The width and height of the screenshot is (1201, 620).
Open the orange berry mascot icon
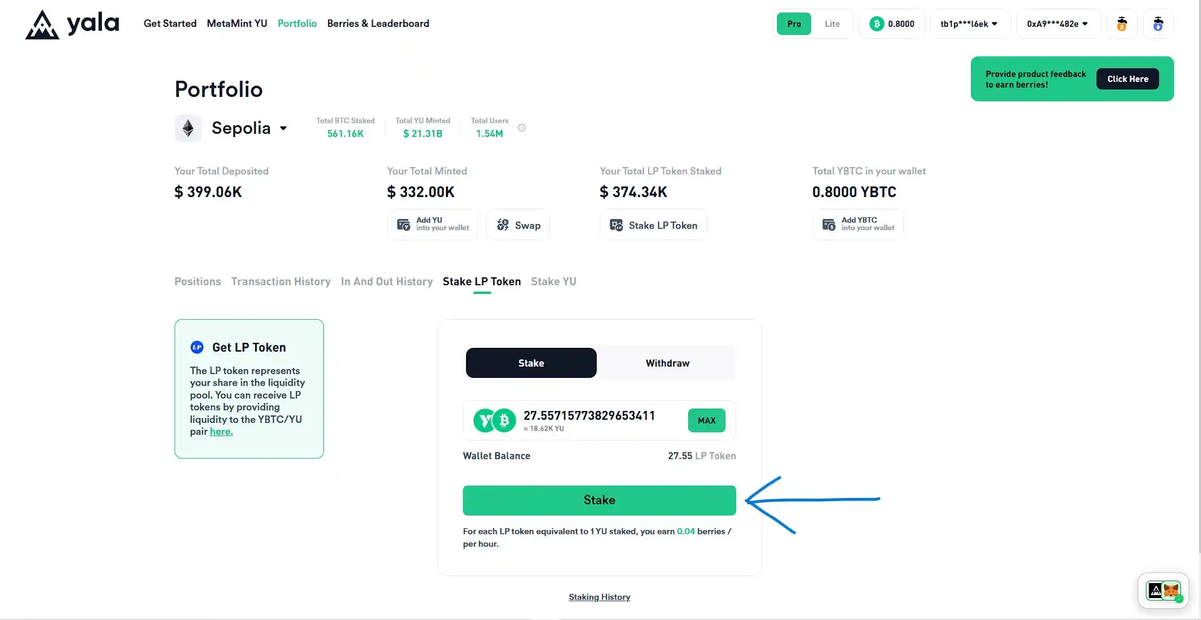[1122, 24]
